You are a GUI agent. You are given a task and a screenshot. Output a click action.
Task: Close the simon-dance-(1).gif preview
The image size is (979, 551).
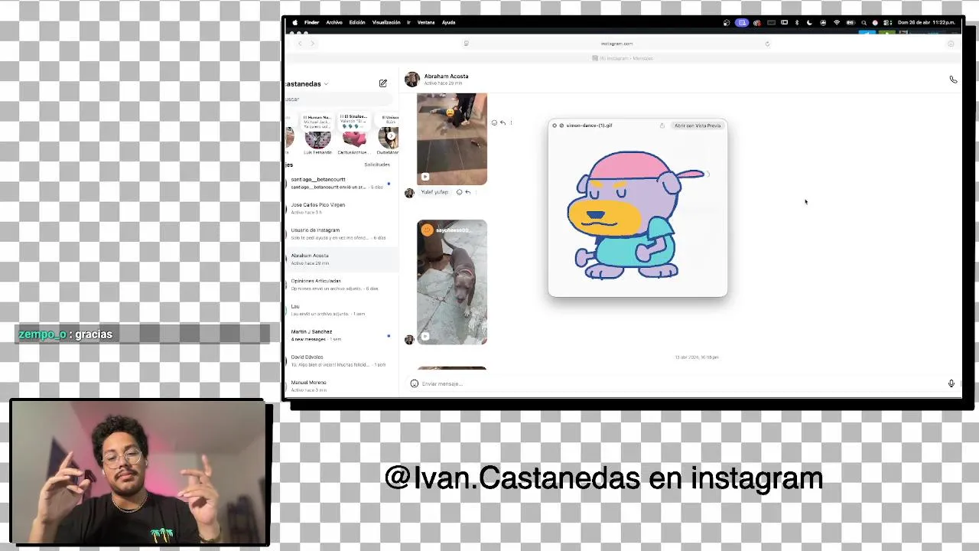(555, 126)
